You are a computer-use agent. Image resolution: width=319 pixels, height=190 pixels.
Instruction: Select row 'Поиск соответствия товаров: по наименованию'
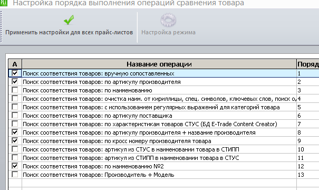tap(159, 90)
